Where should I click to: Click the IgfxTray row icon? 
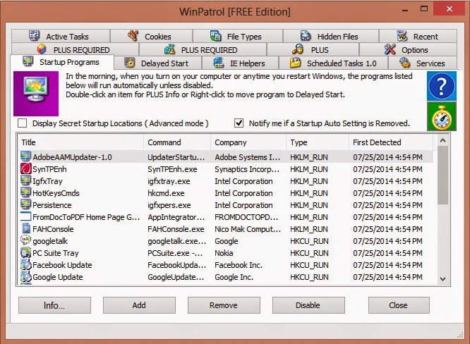coord(26,180)
